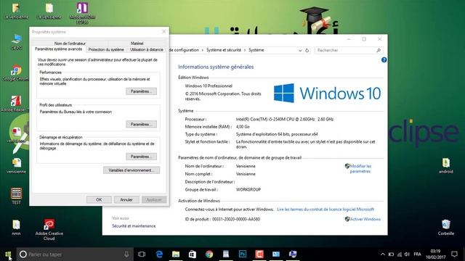
Task: Close the Propriétés système dialog
Action: pos(163,31)
